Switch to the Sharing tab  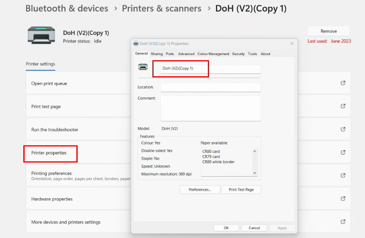[x=157, y=54]
